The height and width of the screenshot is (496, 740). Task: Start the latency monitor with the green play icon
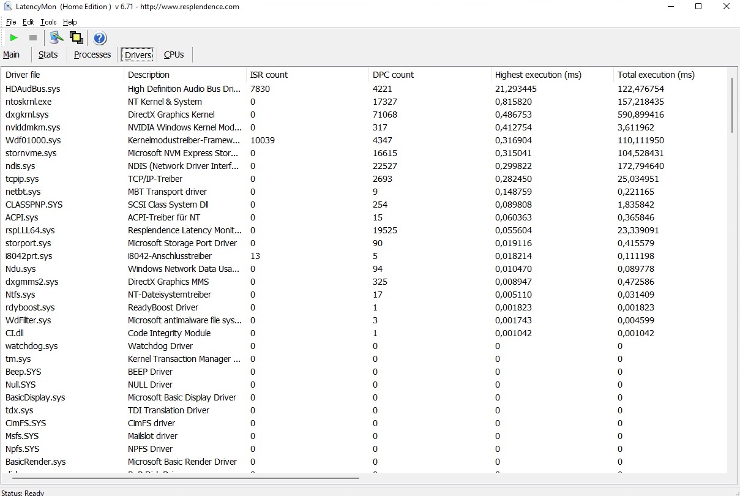click(13, 38)
